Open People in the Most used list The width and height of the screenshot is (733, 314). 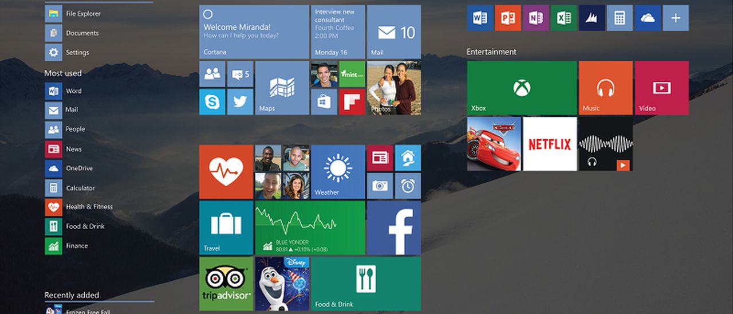click(65, 129)
